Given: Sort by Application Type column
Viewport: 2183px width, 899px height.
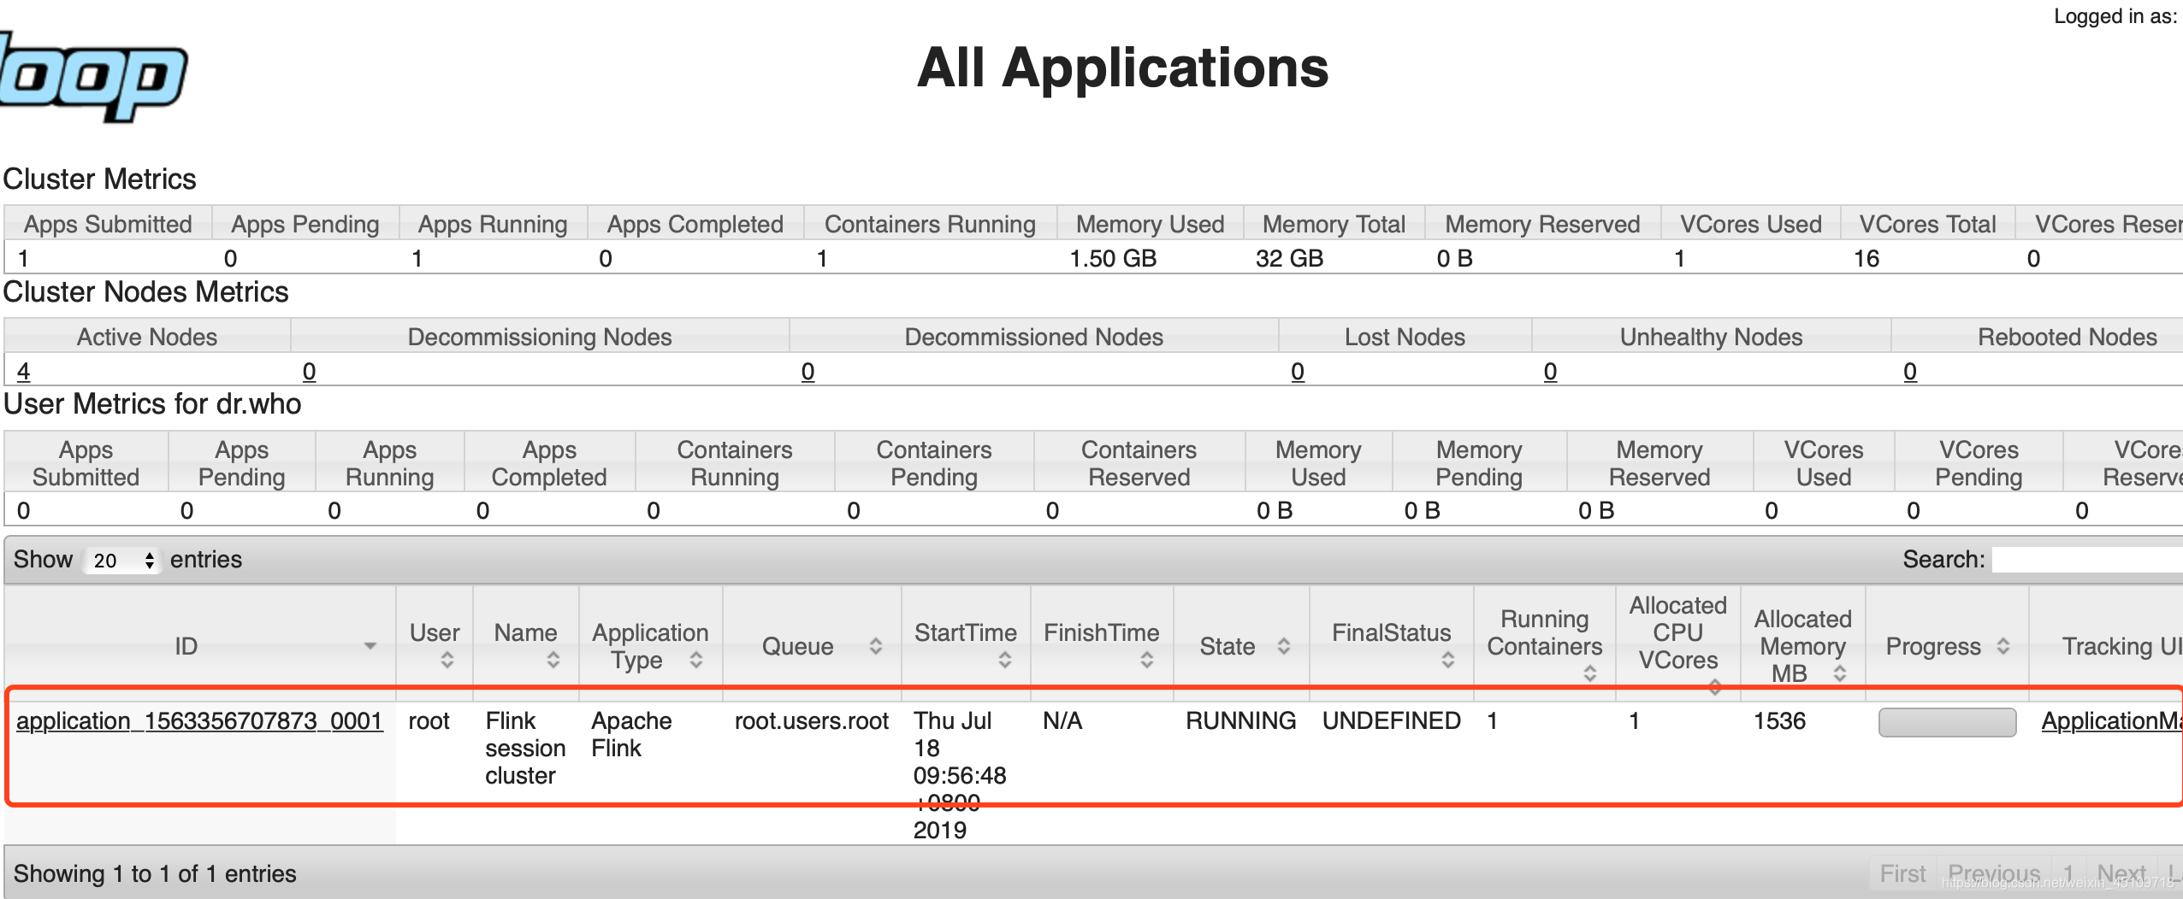Looking at the screenshot, I should tap(651, 646).
